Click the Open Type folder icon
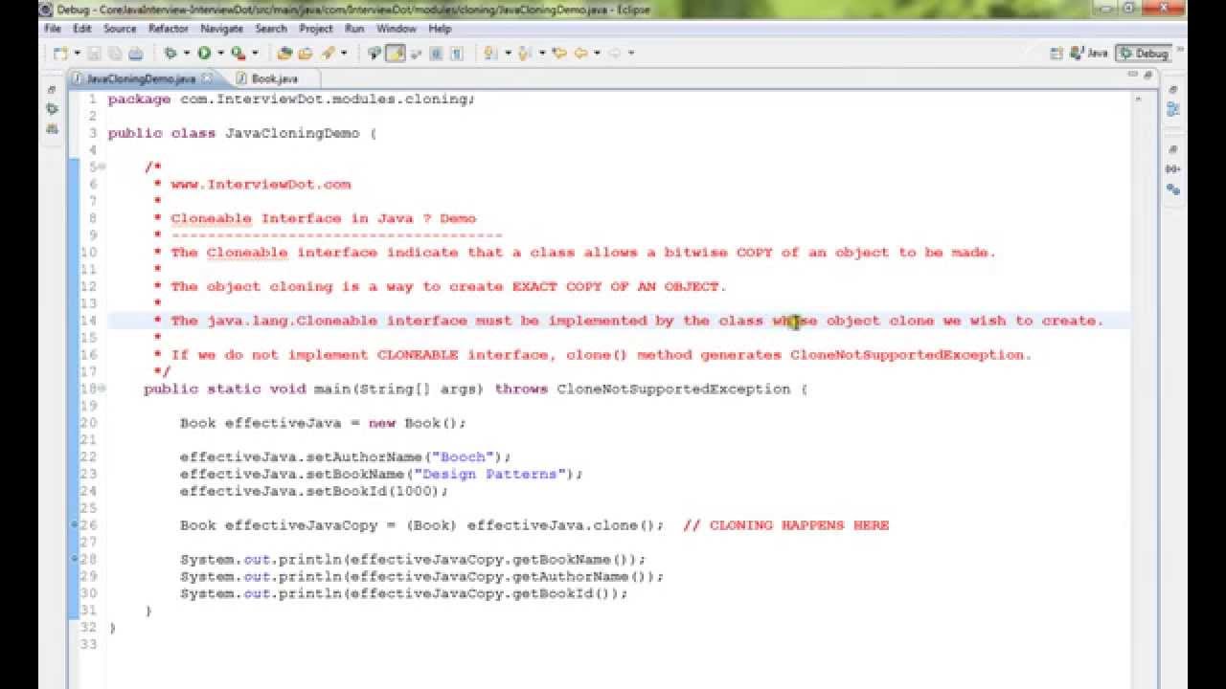 306,54
